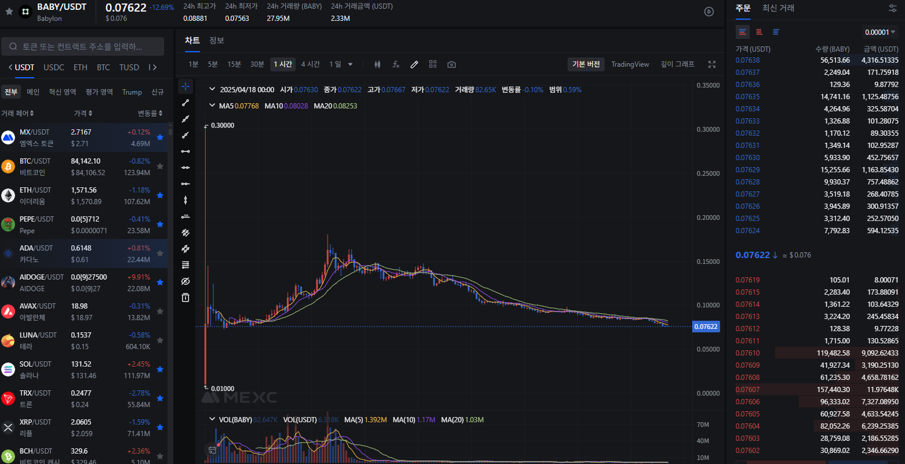Open the fx indicators menu
Image resolution: width=905 pixels, height=464 pixels.
tap(396, 64)
